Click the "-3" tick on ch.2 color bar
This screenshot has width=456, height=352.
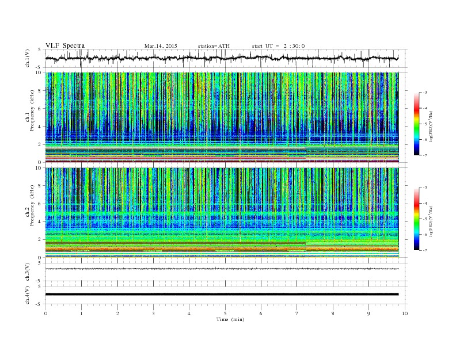[424, 188]
